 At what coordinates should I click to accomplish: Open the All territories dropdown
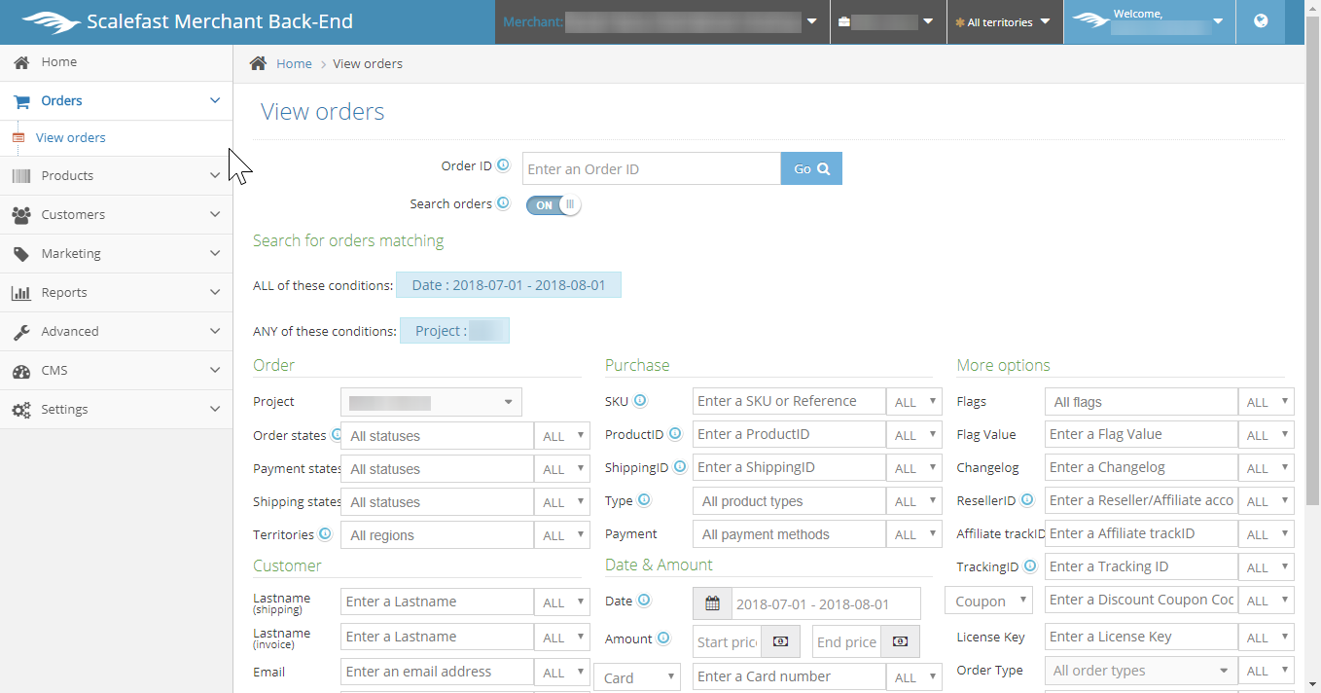(x=1004, y=22)
